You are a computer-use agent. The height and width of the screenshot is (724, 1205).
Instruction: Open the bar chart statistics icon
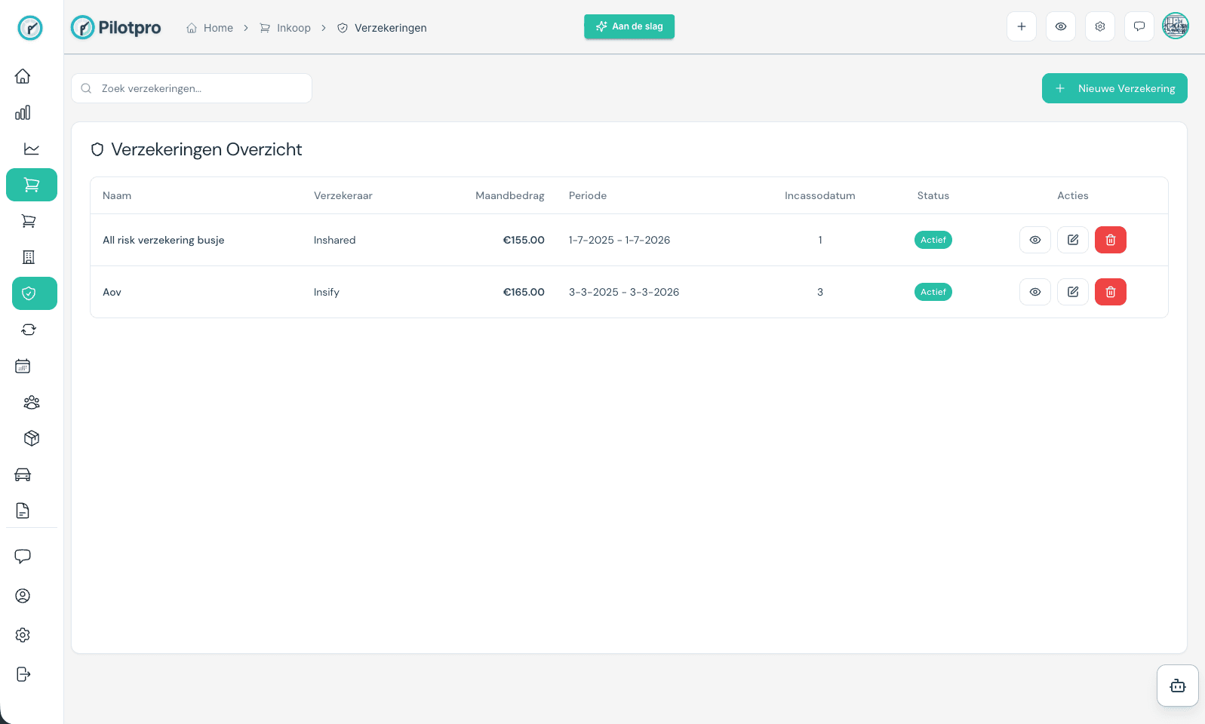[x=23, y=112]
